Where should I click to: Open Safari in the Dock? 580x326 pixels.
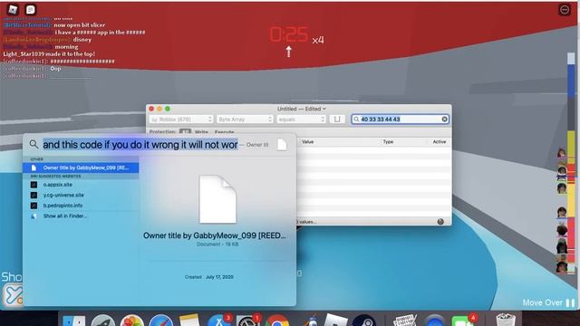(x=161, y=321)
